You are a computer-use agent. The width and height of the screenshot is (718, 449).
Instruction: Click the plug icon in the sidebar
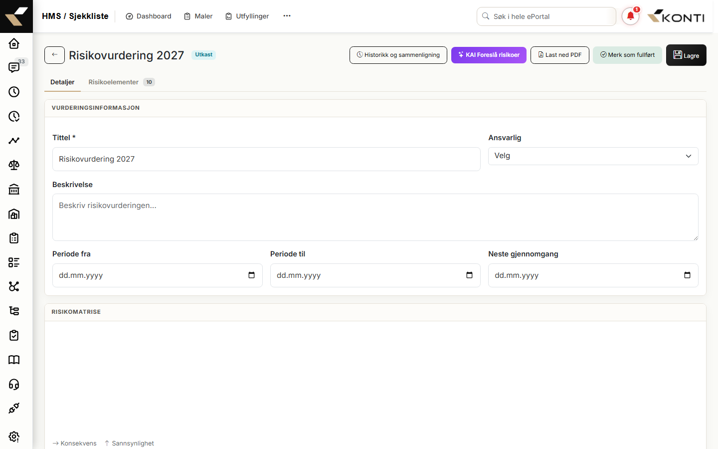pyautogui.click(x=14, y=408)
